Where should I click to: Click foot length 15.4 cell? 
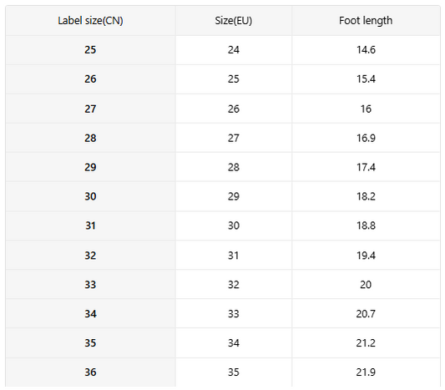(x=366, y=79)
